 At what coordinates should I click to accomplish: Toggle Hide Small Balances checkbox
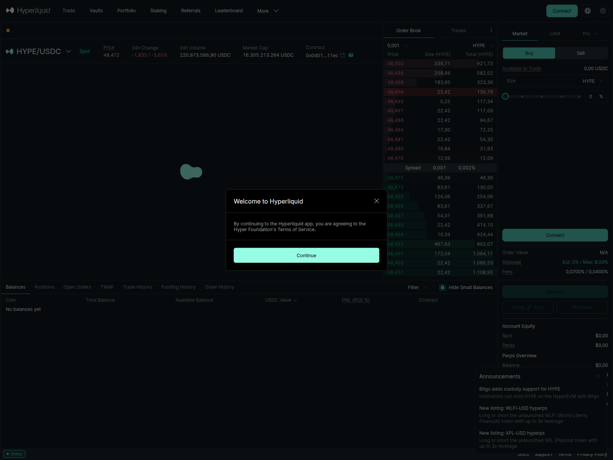tap(443, 287)
